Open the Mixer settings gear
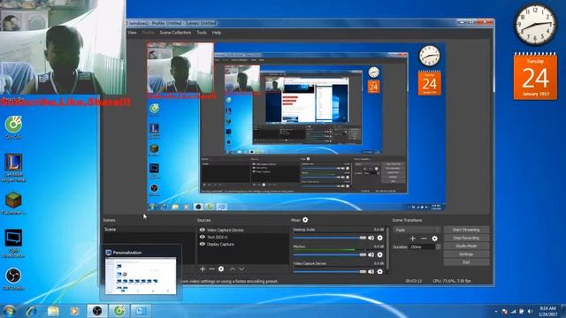 click(x=305, y=220)
